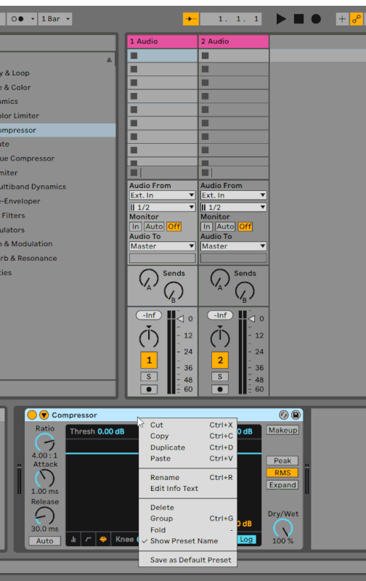The width and height of the screenshot is (366, 581).
Task: Click 2 Audio's -Inf peak level display
Action: [x=220, y=315]
